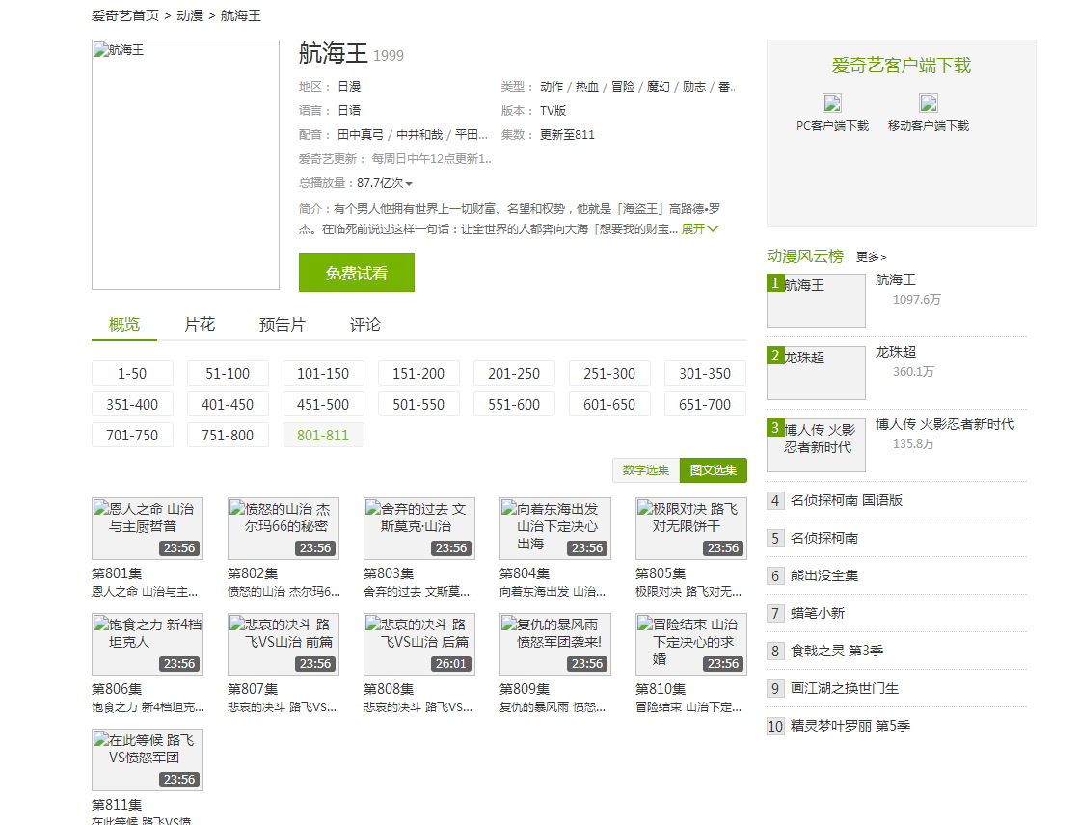Select episode range 401-450
The height and width of the screenshot is (825, 1079).
tap(228, 404)
